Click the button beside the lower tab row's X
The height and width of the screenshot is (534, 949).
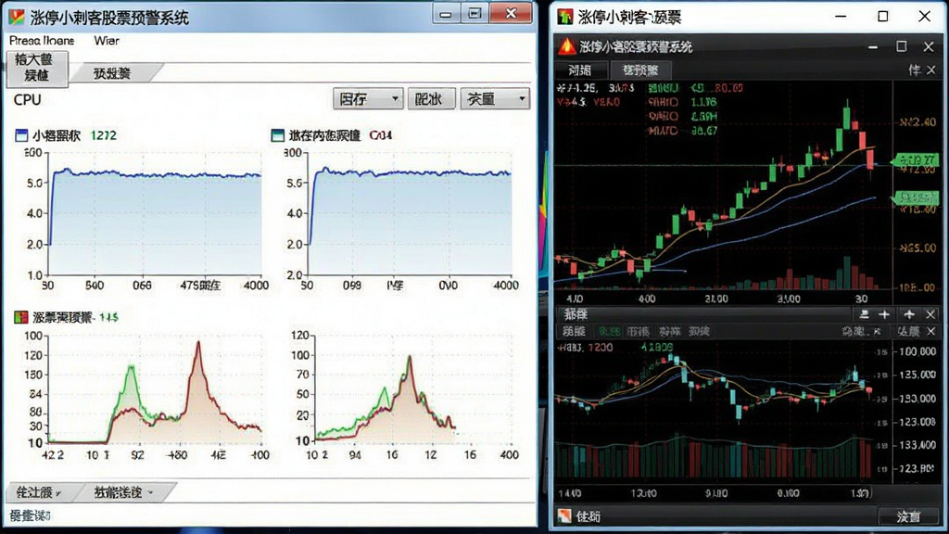click(x=908, y=332)
